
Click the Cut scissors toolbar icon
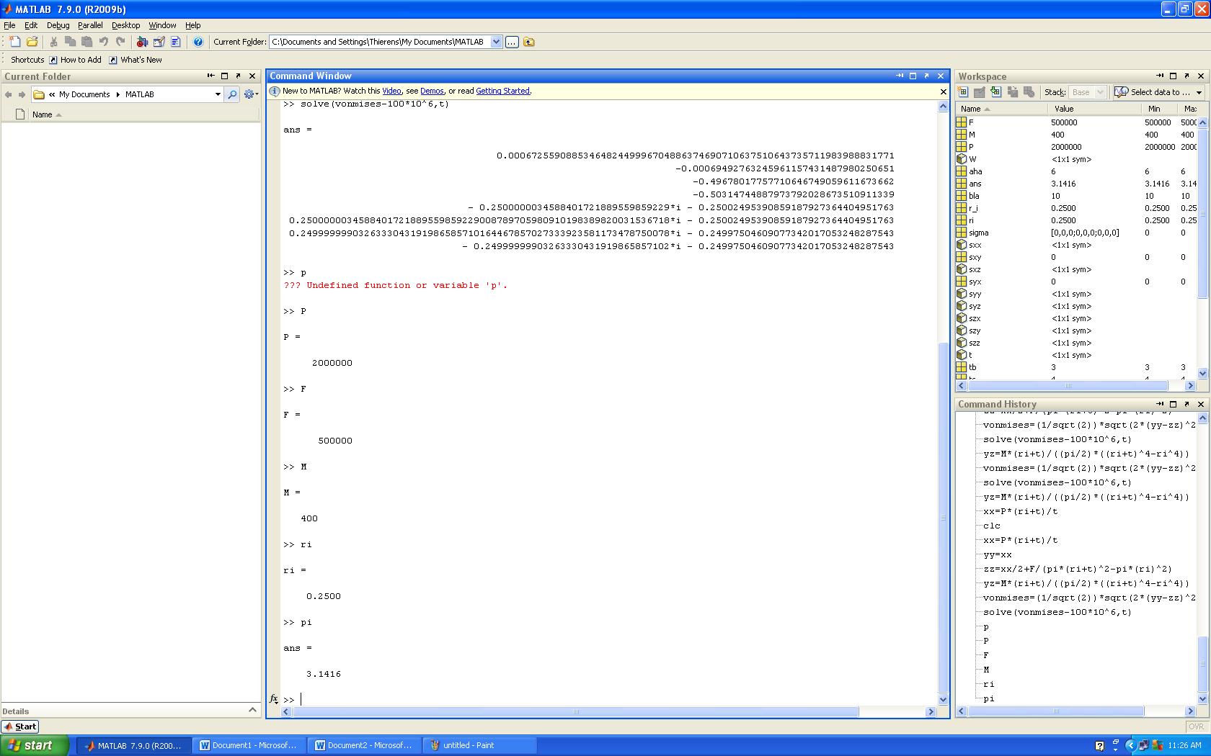tap(53, 42)
